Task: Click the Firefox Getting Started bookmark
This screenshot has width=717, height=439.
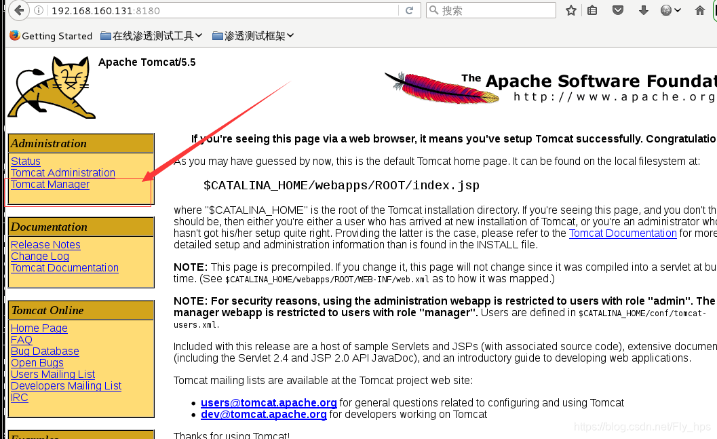Action: point(51,36)
